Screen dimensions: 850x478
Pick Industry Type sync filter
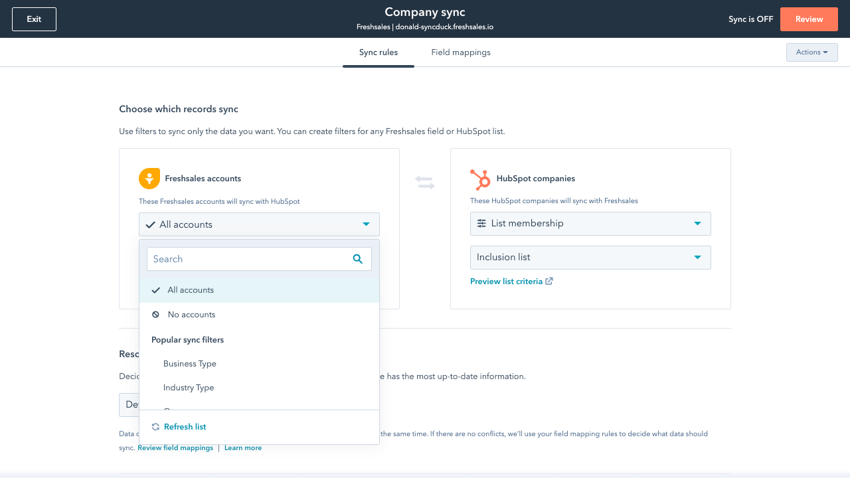point(189,388)
